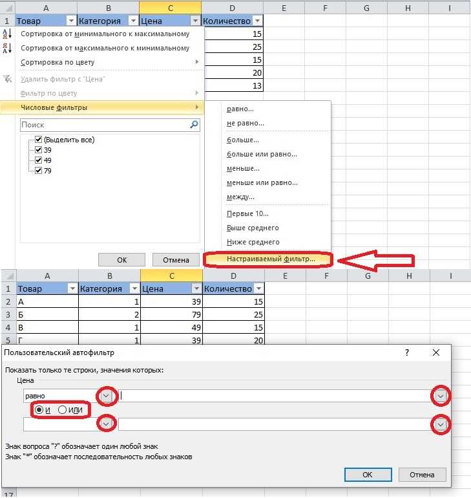Click help question mark in autofilter dialog

coord(407,352)
